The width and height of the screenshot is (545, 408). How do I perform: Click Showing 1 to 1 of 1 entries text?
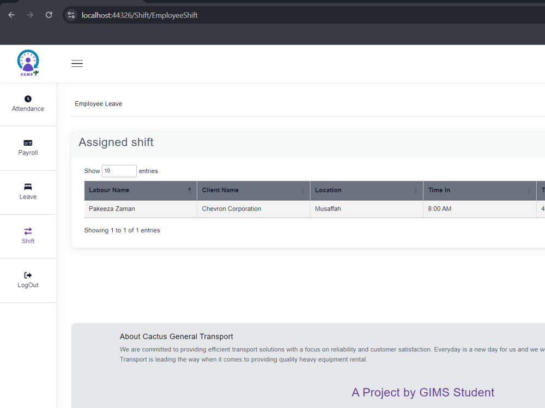(x=122, y=230)
